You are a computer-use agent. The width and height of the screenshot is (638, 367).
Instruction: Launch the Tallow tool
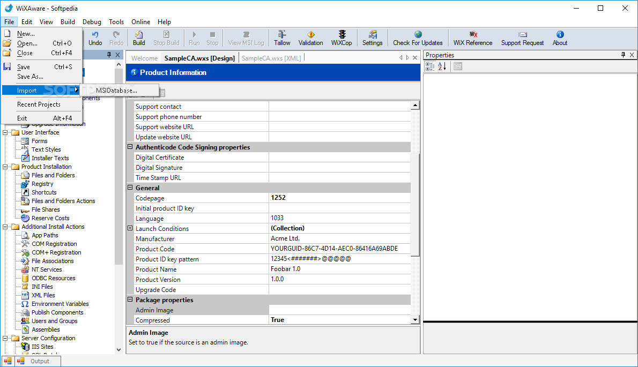(x=282, y=38)
